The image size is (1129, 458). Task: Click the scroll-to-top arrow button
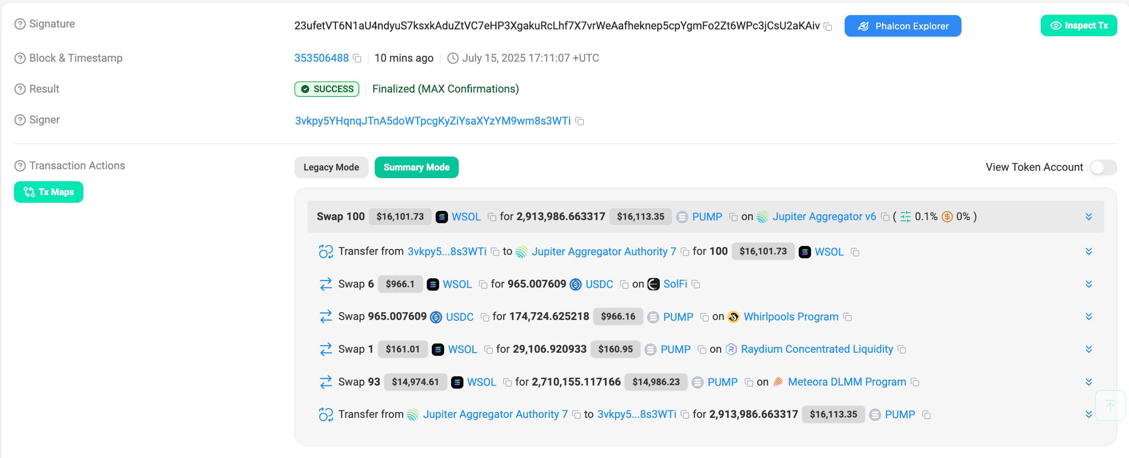pyautogui.click(x=1110, y=405)
